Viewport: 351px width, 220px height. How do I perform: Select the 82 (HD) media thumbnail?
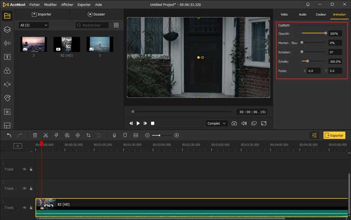[67, 44]
